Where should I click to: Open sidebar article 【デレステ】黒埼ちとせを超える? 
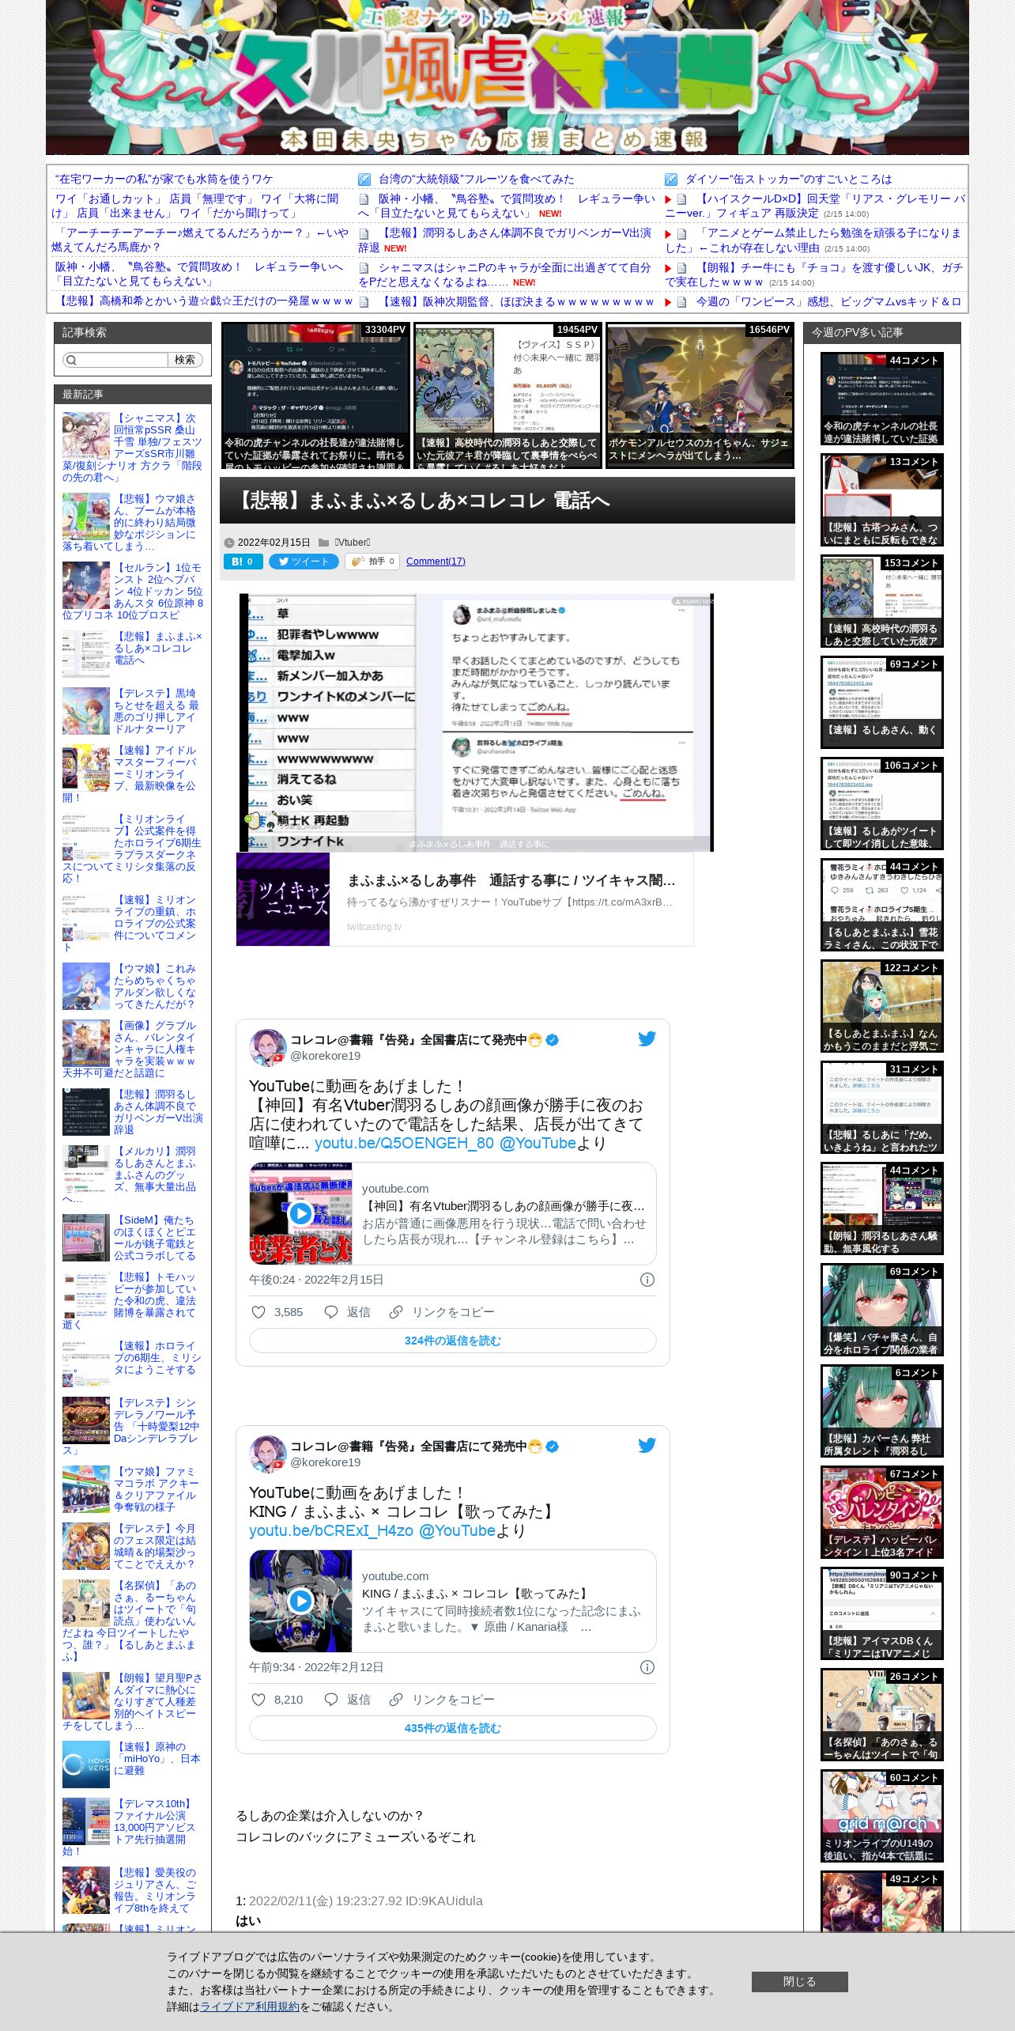[133, 711]
